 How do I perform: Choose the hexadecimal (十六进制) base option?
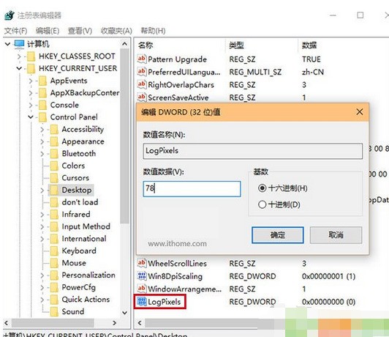coord(262,188)
